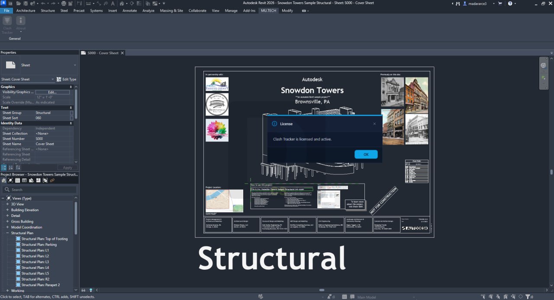Click the sheets icon in Project Browser toolbar

31,180
